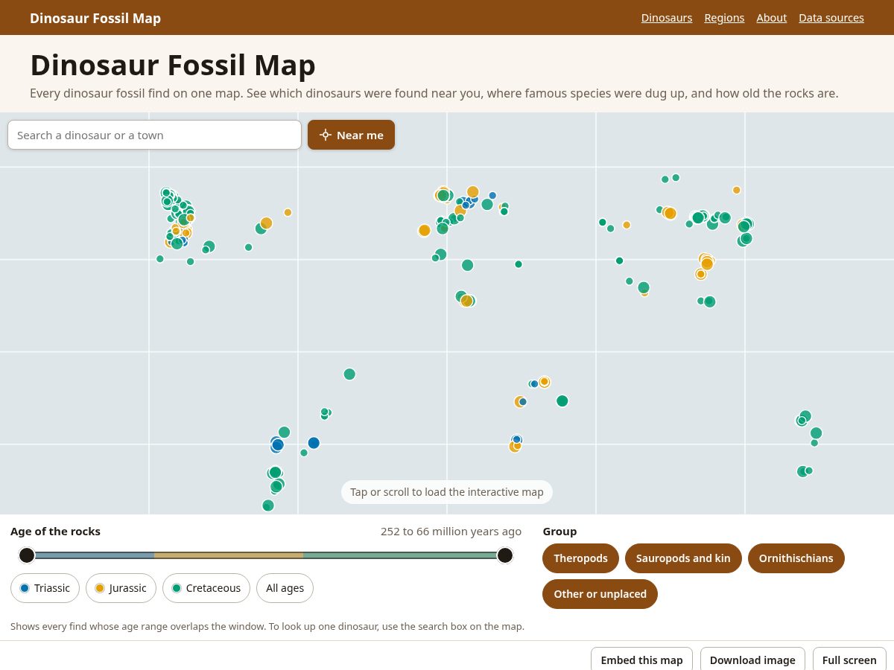Click the Near me location button
Screen dimensions: 894x670
351,135
